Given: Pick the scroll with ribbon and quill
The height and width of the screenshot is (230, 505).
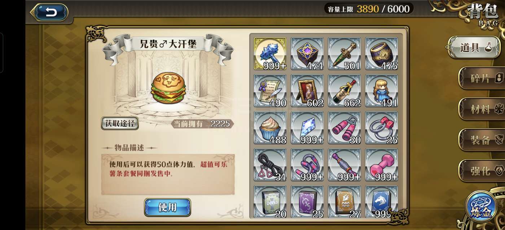Looking at the screenshot, I should (270, 91).
